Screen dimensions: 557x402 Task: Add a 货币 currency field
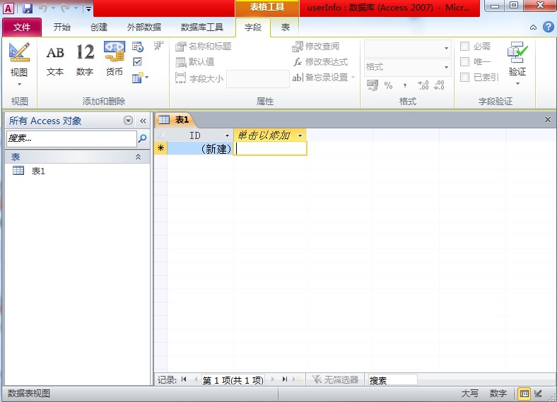115,59
